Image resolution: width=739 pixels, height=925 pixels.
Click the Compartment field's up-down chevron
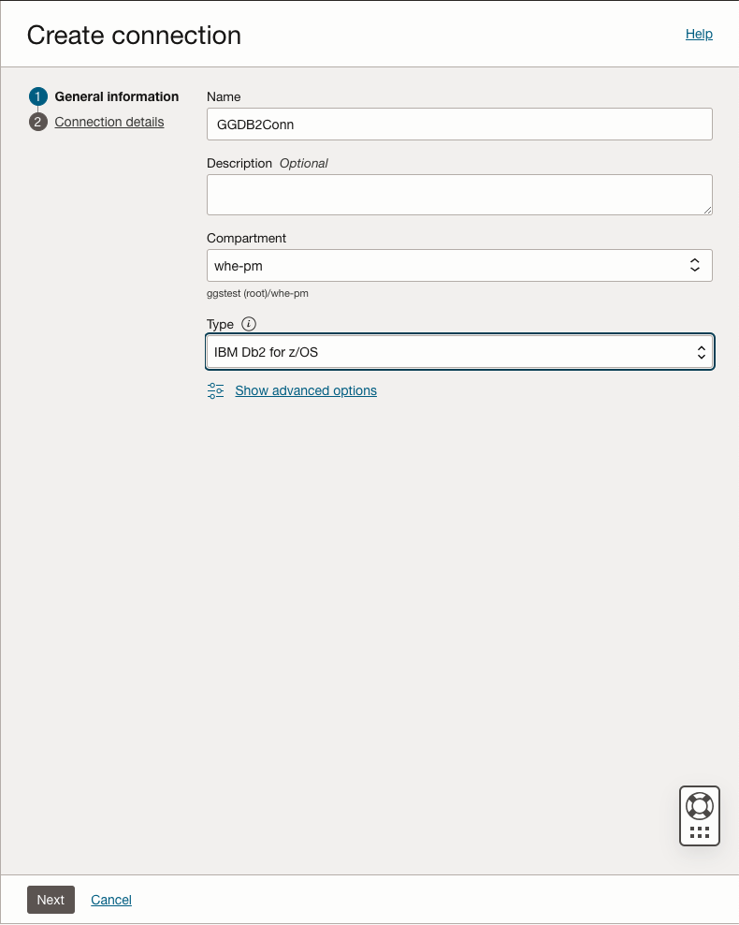coord(695,266)
